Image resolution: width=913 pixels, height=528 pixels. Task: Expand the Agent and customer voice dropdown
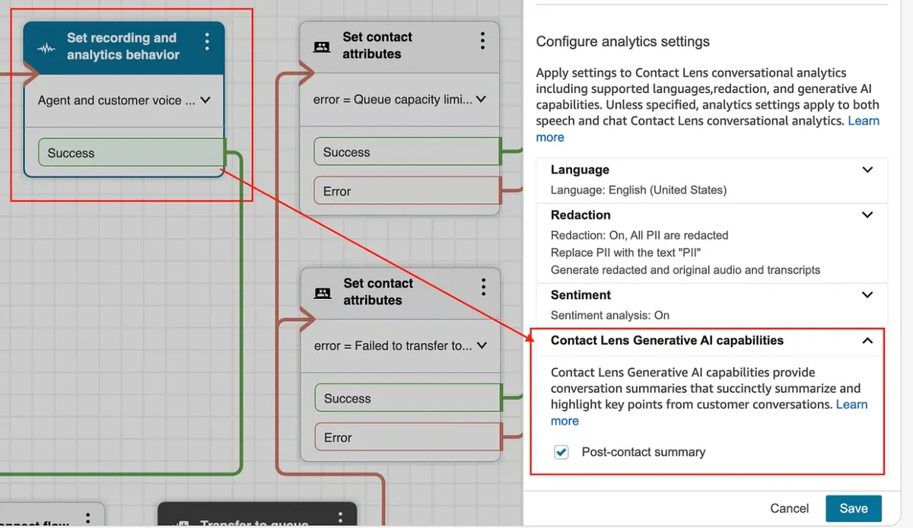pyautogui.click(x=204, y=100)
